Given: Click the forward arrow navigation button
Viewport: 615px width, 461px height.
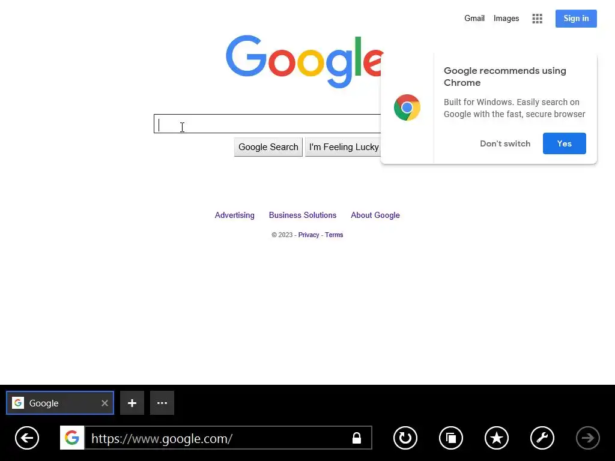Looking at the screenshot, I should point(587,438).
